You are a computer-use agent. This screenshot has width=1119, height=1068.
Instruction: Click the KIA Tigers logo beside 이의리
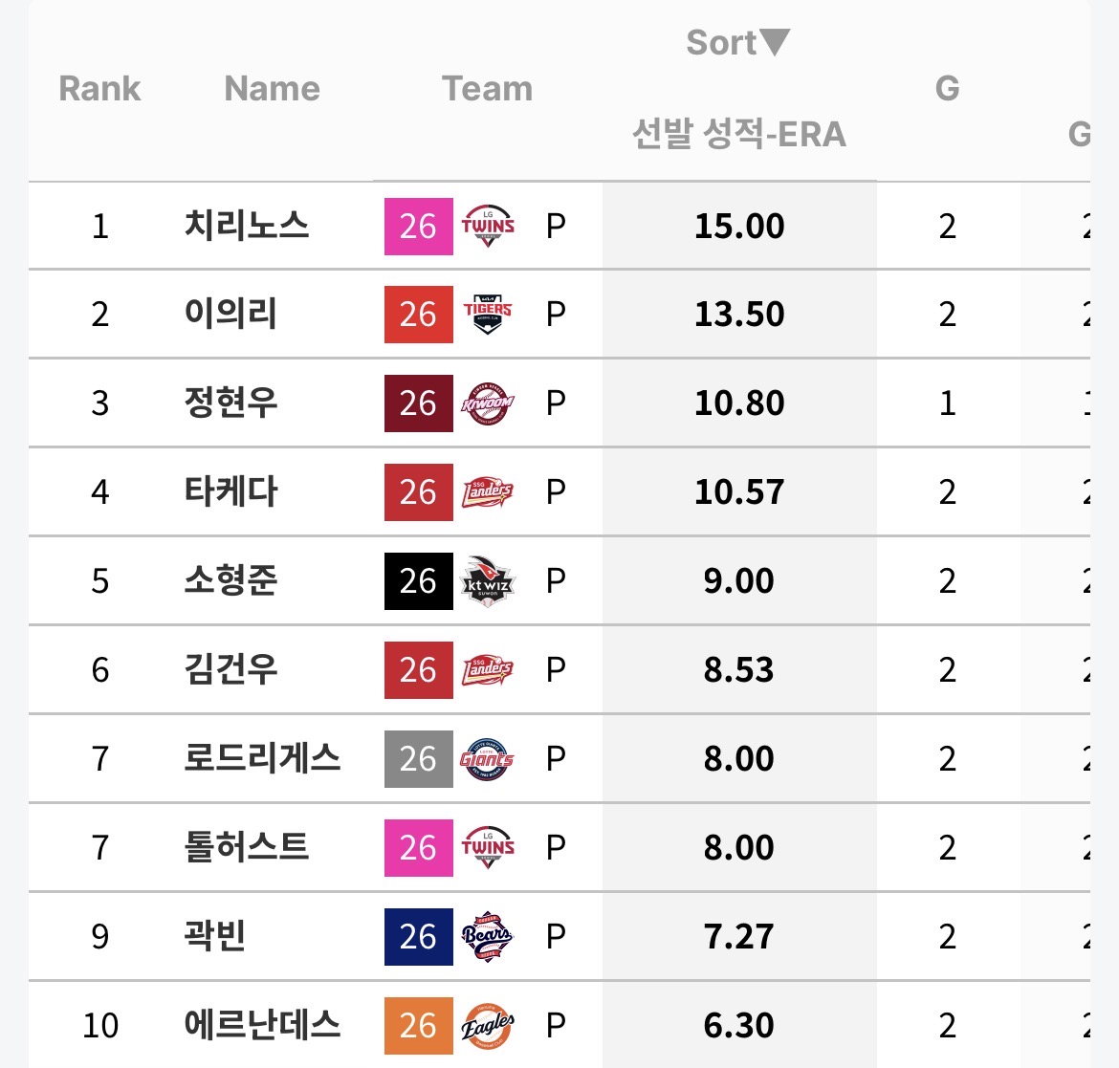pyautogui.click(x=488, y=315)
